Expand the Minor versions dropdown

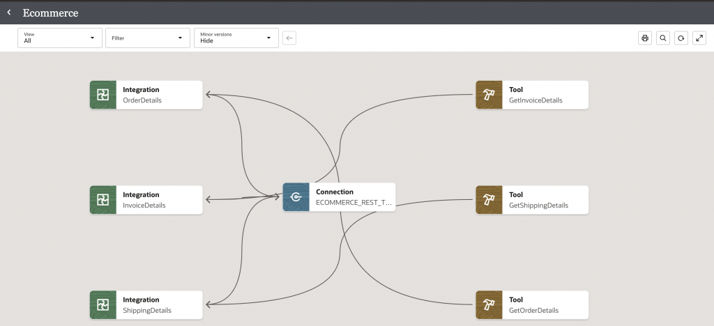tap(236, 38)
